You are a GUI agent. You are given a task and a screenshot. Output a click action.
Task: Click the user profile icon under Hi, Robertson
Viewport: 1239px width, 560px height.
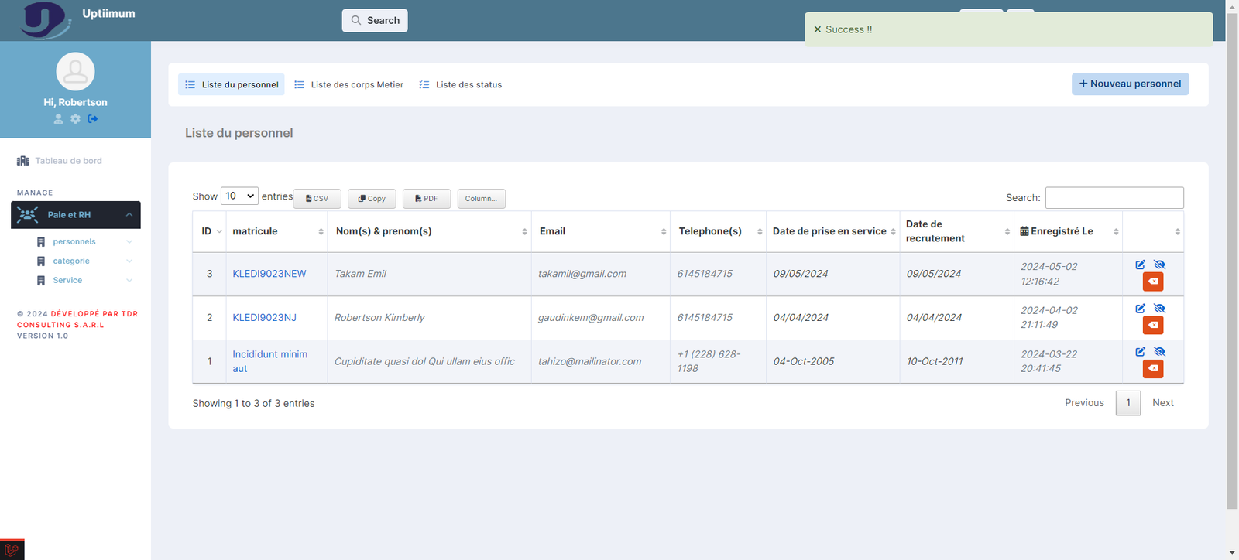[58, 119]
